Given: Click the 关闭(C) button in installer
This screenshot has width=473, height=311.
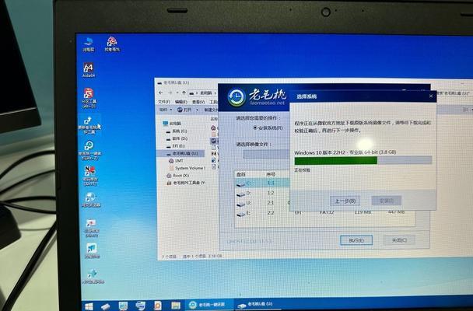Looking at the screenshot, I should (x=399, y=240).
